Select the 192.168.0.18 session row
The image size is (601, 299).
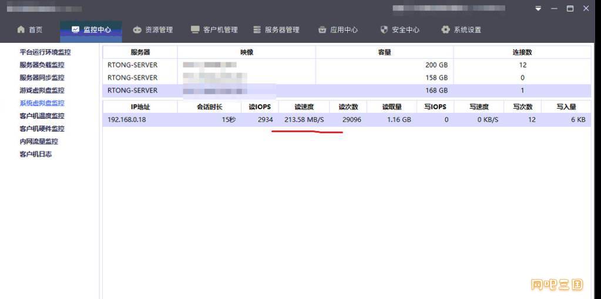click(x=347, y=120)
